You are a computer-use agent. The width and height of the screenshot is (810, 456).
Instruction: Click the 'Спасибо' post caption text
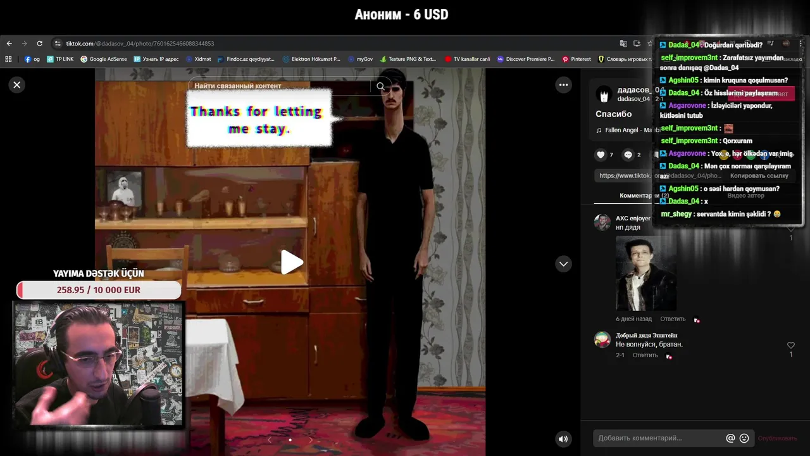pos(613,114)
